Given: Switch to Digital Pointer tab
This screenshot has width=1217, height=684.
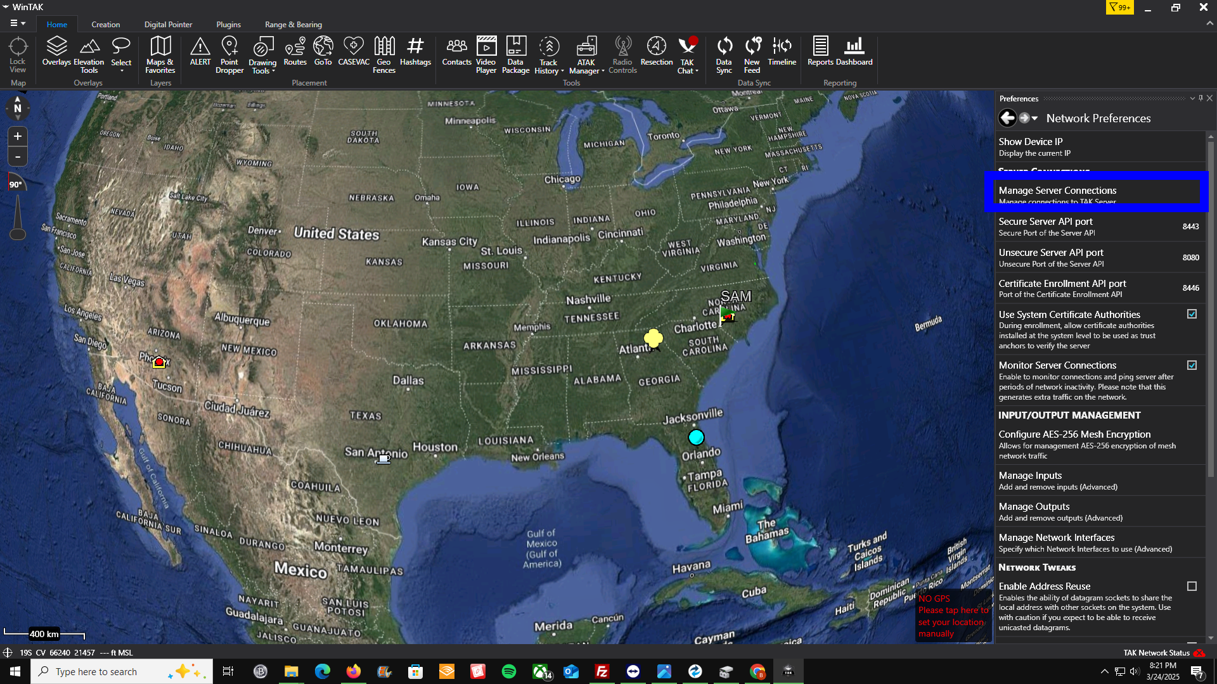Looking at the screenshot, I should coord(168,25).
